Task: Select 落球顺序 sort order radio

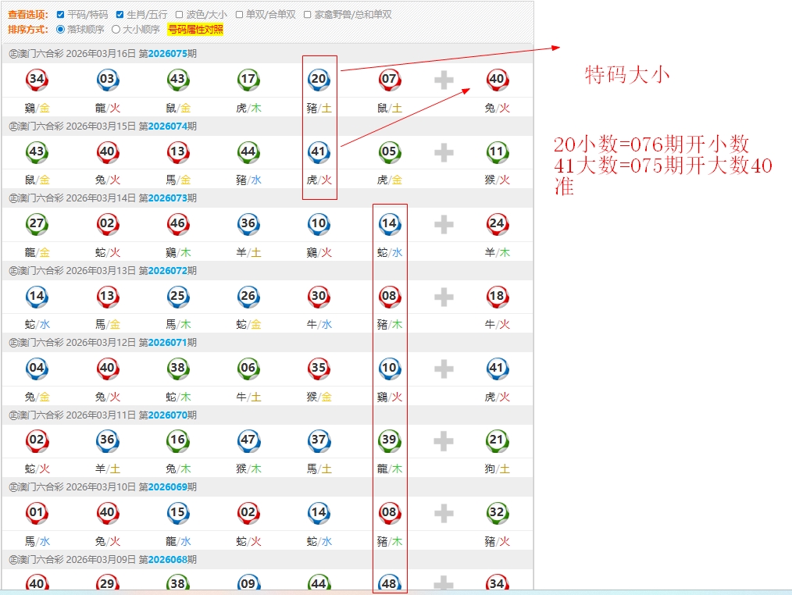Action: [x=61, y=30]
